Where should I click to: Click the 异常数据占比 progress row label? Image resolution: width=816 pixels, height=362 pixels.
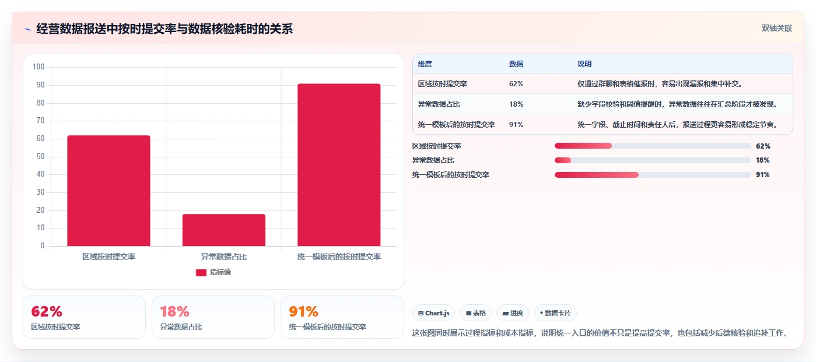[433, 160]
